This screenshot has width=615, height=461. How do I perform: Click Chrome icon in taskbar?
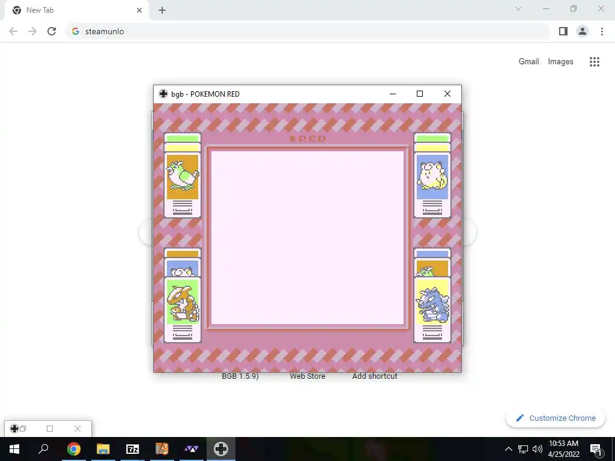pos(73,449)
